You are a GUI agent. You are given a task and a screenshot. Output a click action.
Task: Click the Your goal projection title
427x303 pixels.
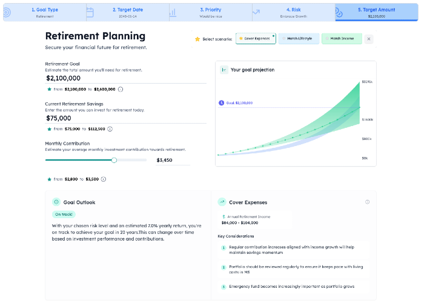tap(253, 70)
